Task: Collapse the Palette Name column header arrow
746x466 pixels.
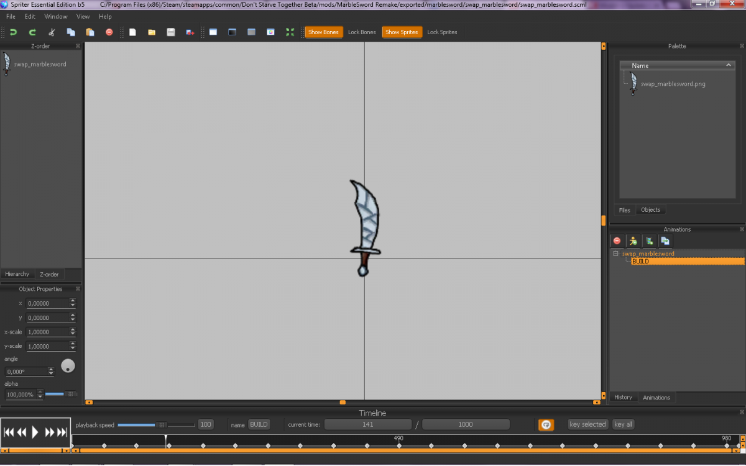Action: pyautogui.click(x=728, y=65)
